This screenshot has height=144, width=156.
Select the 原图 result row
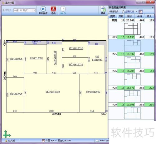[x=131, y=20]
